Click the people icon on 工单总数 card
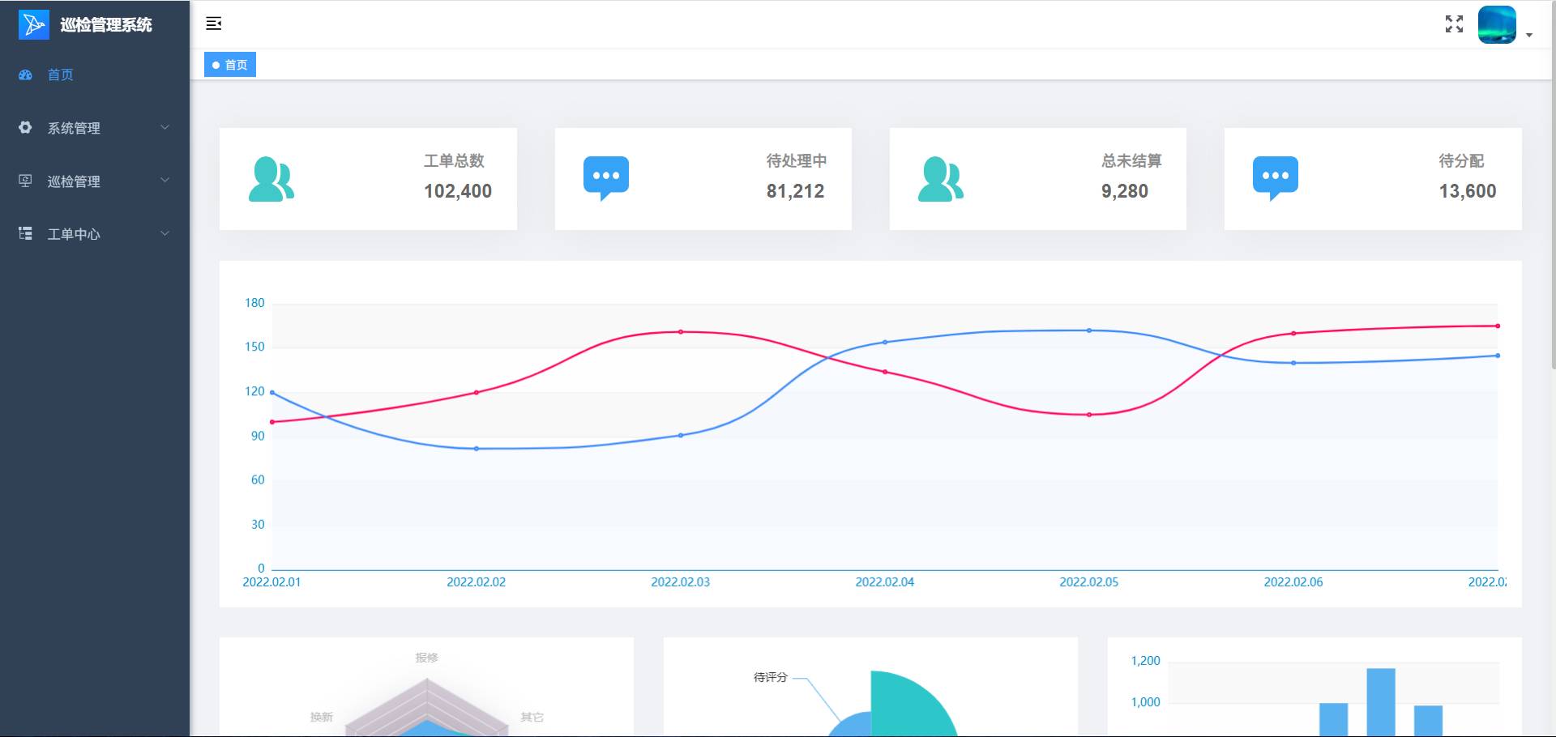The image size is (1556, 737). (x=271, y=179)
